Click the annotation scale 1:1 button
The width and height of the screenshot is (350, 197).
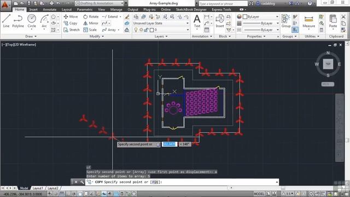[288, 194]
